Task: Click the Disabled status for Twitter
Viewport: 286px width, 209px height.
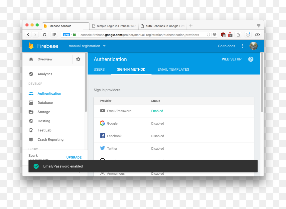Action: tap(157, 148)
